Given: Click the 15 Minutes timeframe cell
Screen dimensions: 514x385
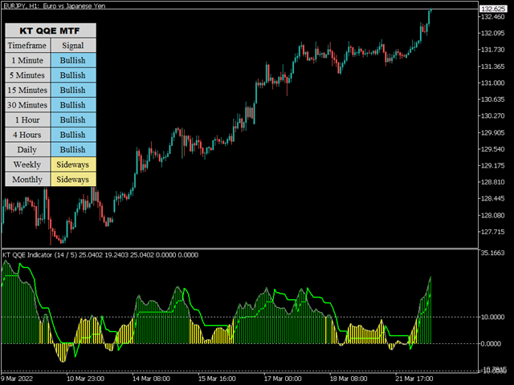Looking at the screenshot, I should (x=27, y=90).
